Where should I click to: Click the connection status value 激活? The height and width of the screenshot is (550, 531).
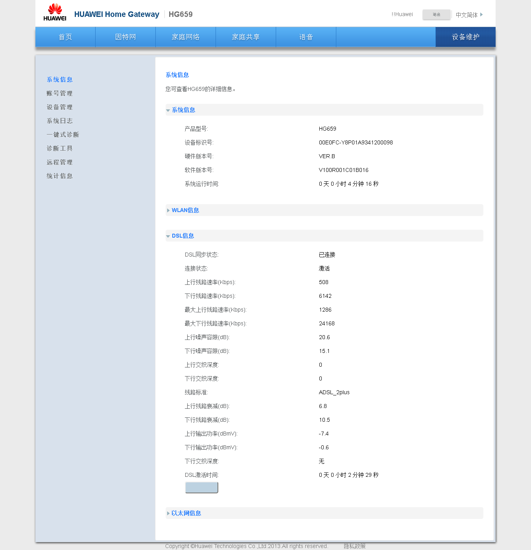pos(324,268)
